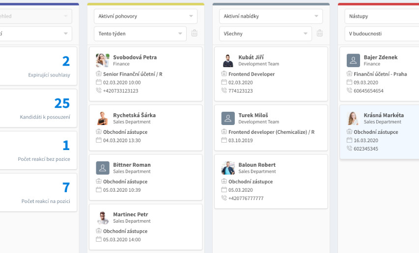This screenshot has width=419, height=253.
Task: Click trash icon beside Všechny filter
Action: point(320,33)
